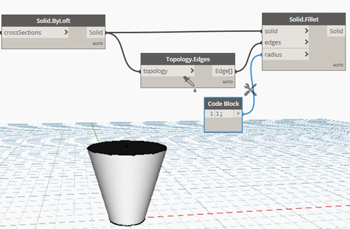Click the radius input chevron arrow

coord(307,55)
